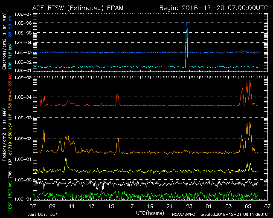Click the Begin 2018-12-20 07:00:00UTC timestamp

point(213,8)
